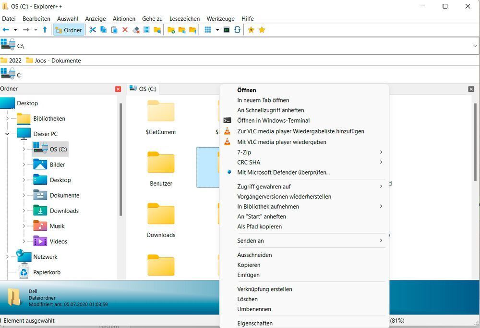Click the Paste icon on the toolbar

[114, 30]
